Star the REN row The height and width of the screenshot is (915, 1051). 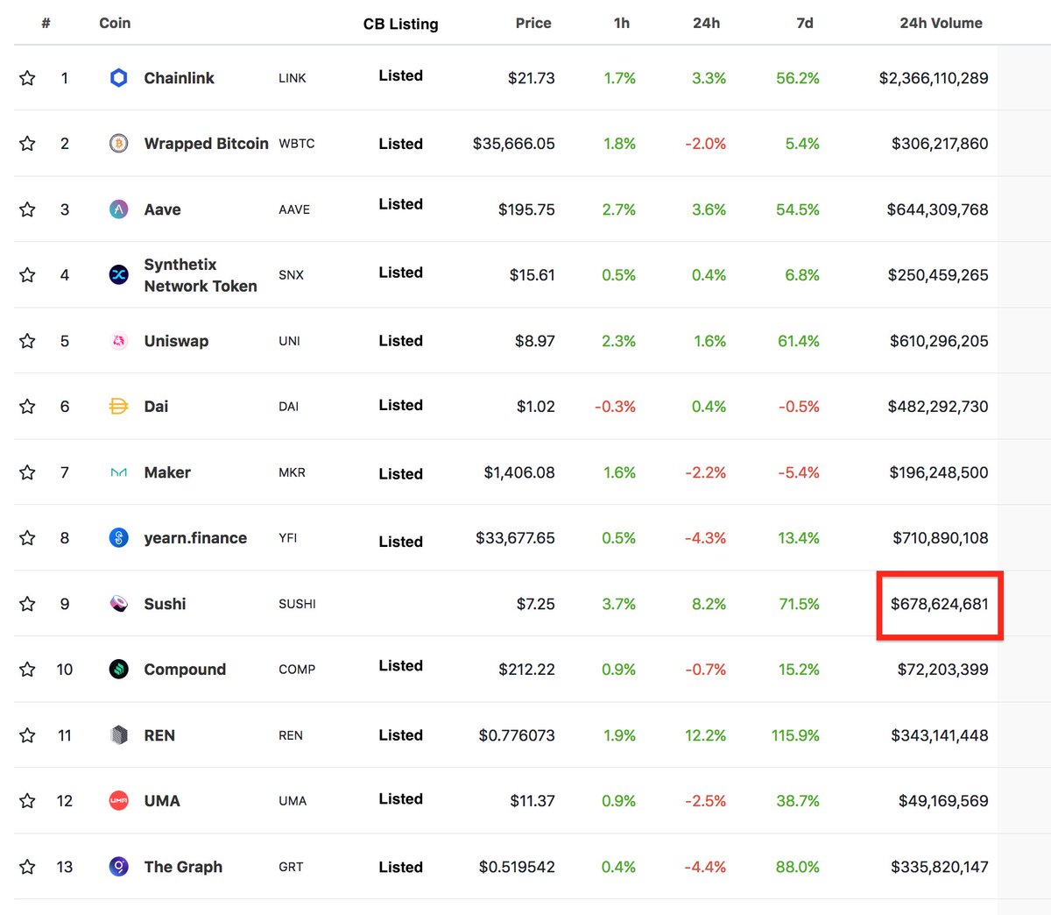pyautogui.click(x=27, y=735)
